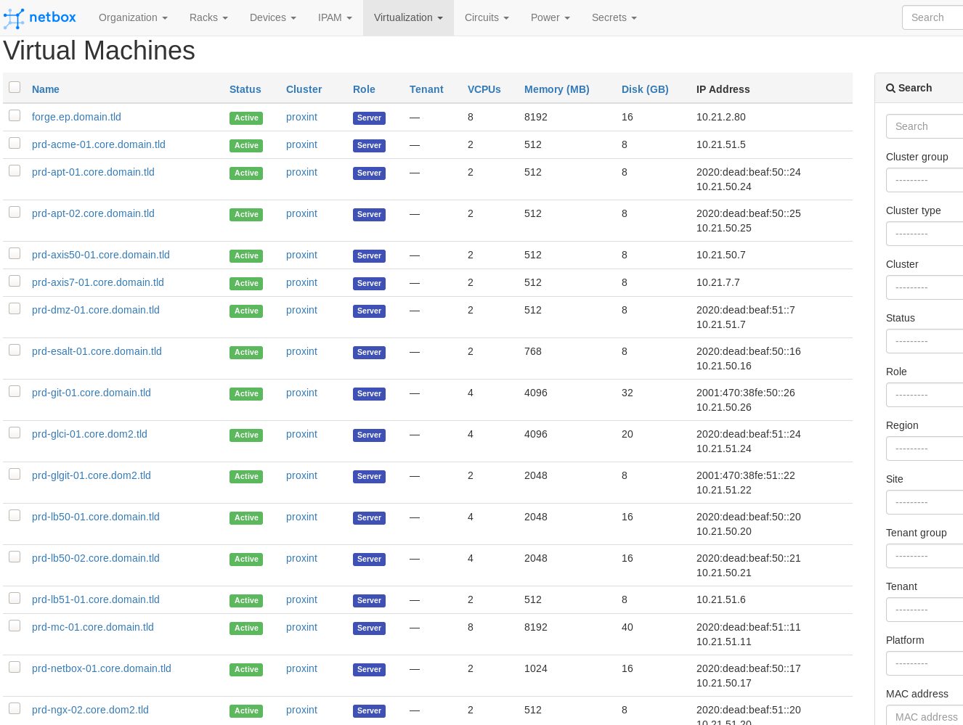Select the header select-all checkbox

(x=15, y=88)
